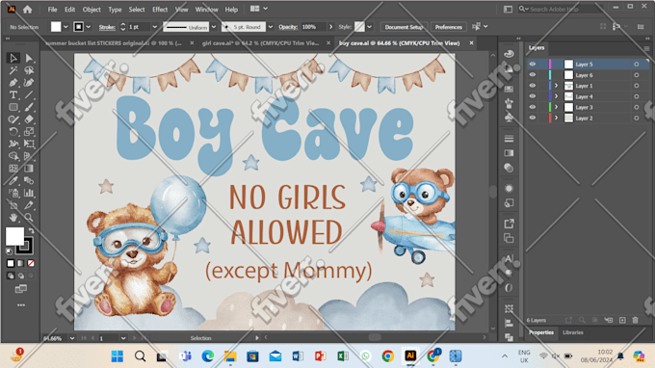Click the Search Adobe Help field
The height and width of the screenshot is (368, 655).
tap(560, 9)
